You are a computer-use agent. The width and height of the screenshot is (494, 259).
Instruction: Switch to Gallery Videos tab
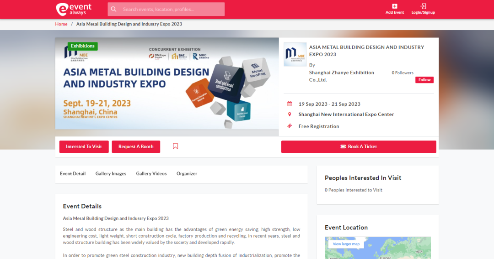151,174
